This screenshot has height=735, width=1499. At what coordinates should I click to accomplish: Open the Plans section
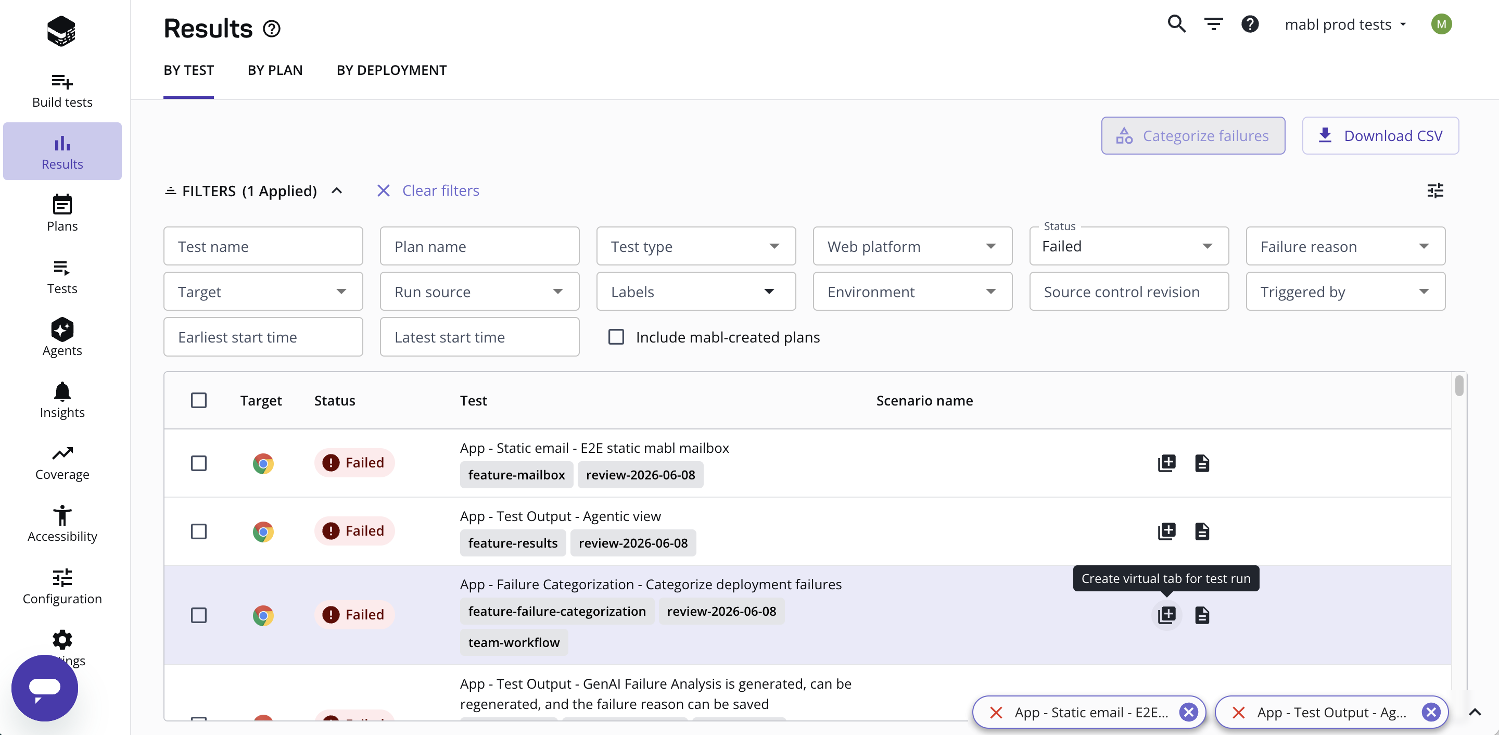pos(62,214)
